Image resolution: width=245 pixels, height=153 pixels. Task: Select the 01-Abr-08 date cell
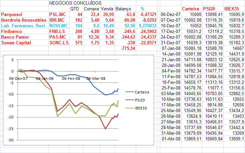click(171, 139)
